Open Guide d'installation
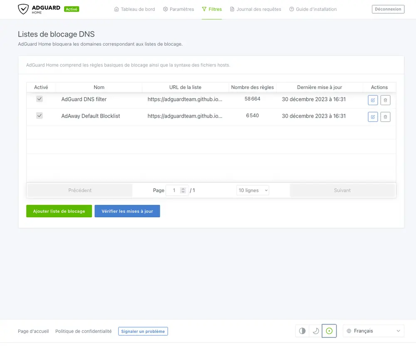Viewport: 416px width, 347px height. (x=313, y=9)
